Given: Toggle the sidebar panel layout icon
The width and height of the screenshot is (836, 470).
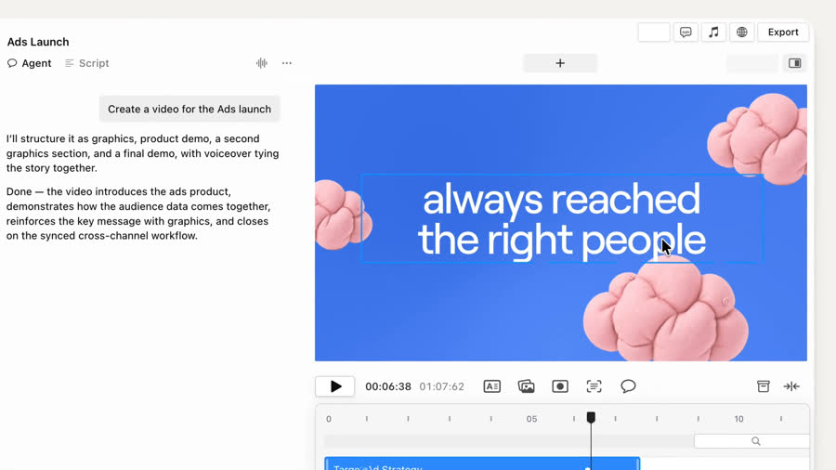Looking at the screenshot, I should (795, 63).
